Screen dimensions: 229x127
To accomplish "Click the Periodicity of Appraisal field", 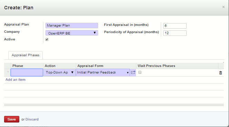I will point(175,33).
